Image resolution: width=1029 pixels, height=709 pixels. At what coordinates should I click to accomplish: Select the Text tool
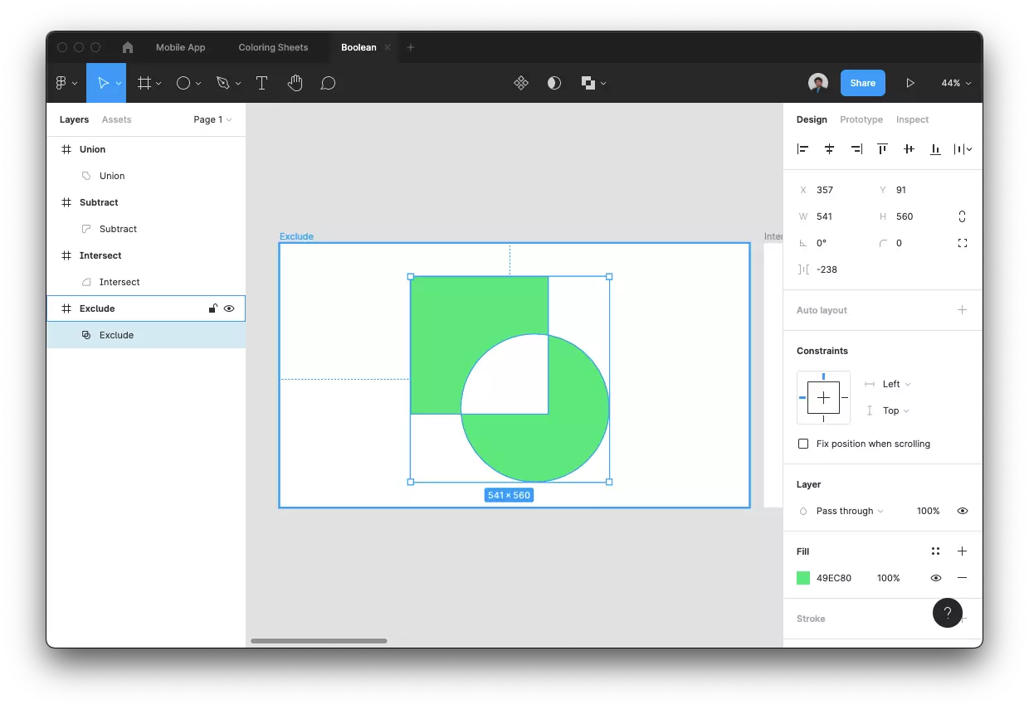(261, 83)
